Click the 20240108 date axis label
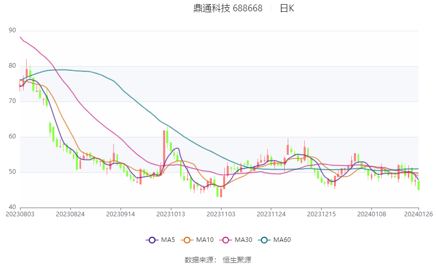436x265 pixels. [372, 214]
